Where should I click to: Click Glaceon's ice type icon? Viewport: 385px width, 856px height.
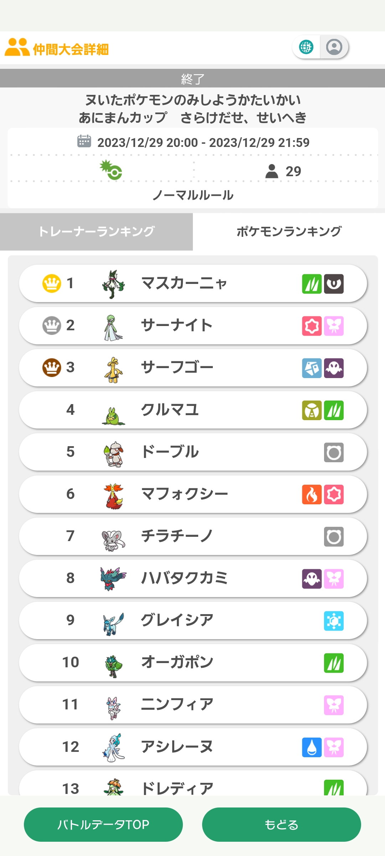pyautogui.click(x=334, y=621)
